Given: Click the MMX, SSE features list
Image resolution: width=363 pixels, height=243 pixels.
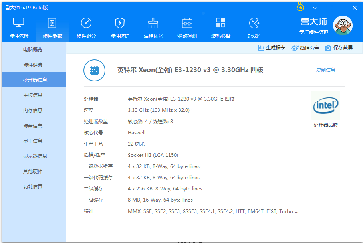Looking at the screenshot, I should tap(213, 211).
